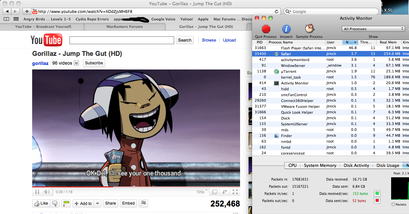This screenshot has height=214, width=409.
Task: Seek on the video progress bar
Action: (x=136, y=187)
